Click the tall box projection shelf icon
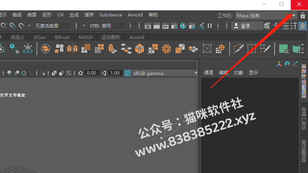Screen dimensions: 308x173 [x=113, y=49]
